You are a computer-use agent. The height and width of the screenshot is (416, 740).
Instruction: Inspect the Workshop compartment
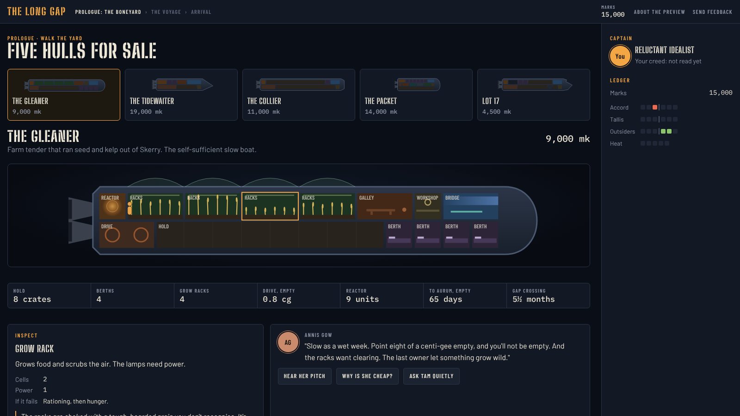click(428, 206)
